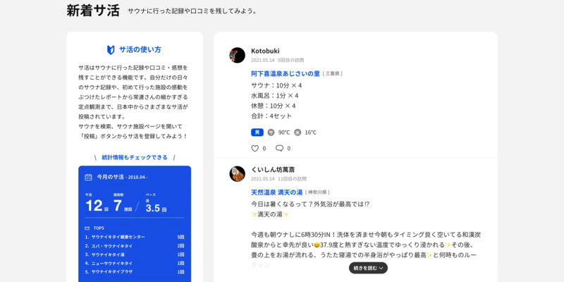Open Kotobuki's profile avatar
The height and width of the screenshot is (282, 564).
[237, 55]
